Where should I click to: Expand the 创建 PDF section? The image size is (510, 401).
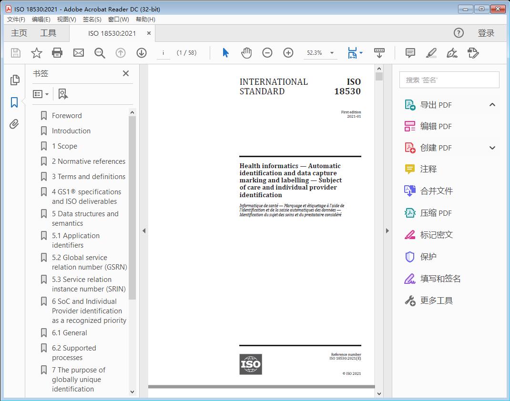(492, 148)
